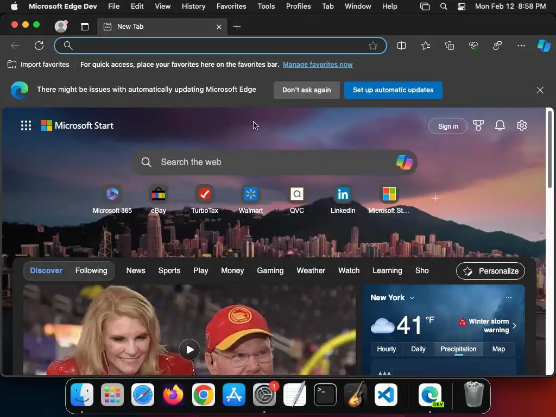Play the featured news video
556x417 pixels.
pyautogui.click(x=189, y=350)
